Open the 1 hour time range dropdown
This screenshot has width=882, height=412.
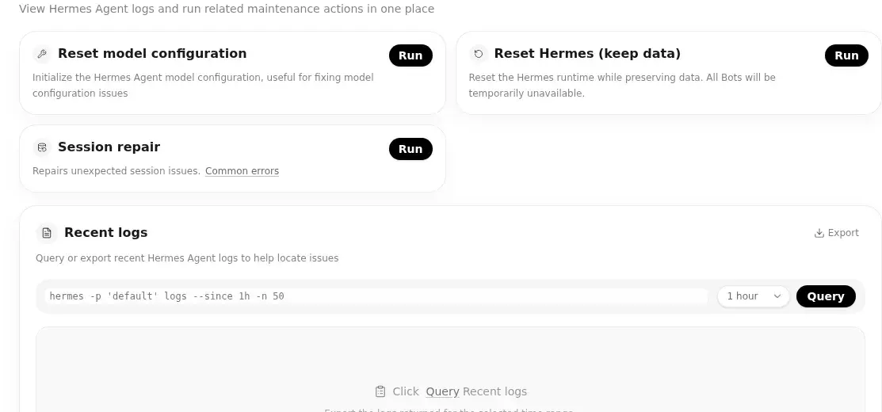point(753,296)
